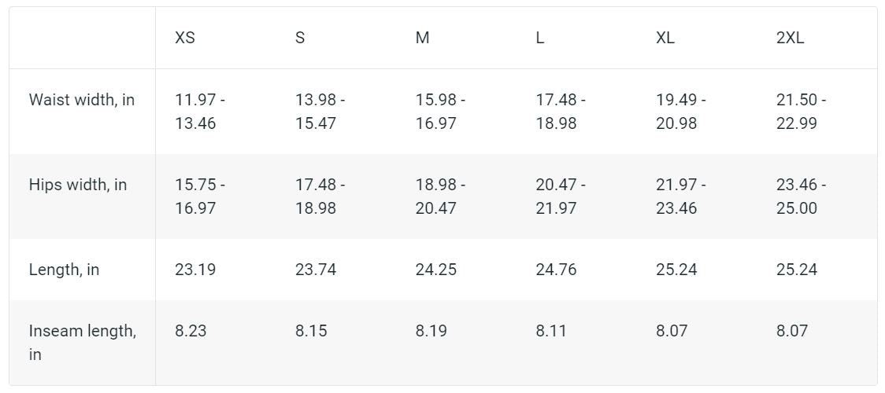Click the XS column header
Image resolution: width=885 pixels, height=393 pixels.
coord(185,38)
